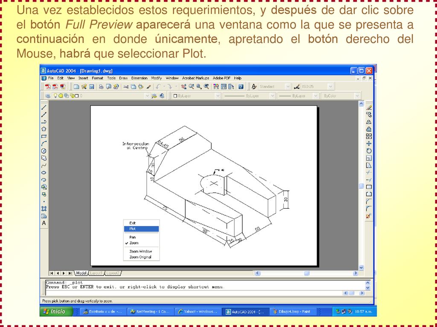Click the Undo arrow icon
Image resolution: width=437 pixels, height=327 pixels.
click(158, 87)
